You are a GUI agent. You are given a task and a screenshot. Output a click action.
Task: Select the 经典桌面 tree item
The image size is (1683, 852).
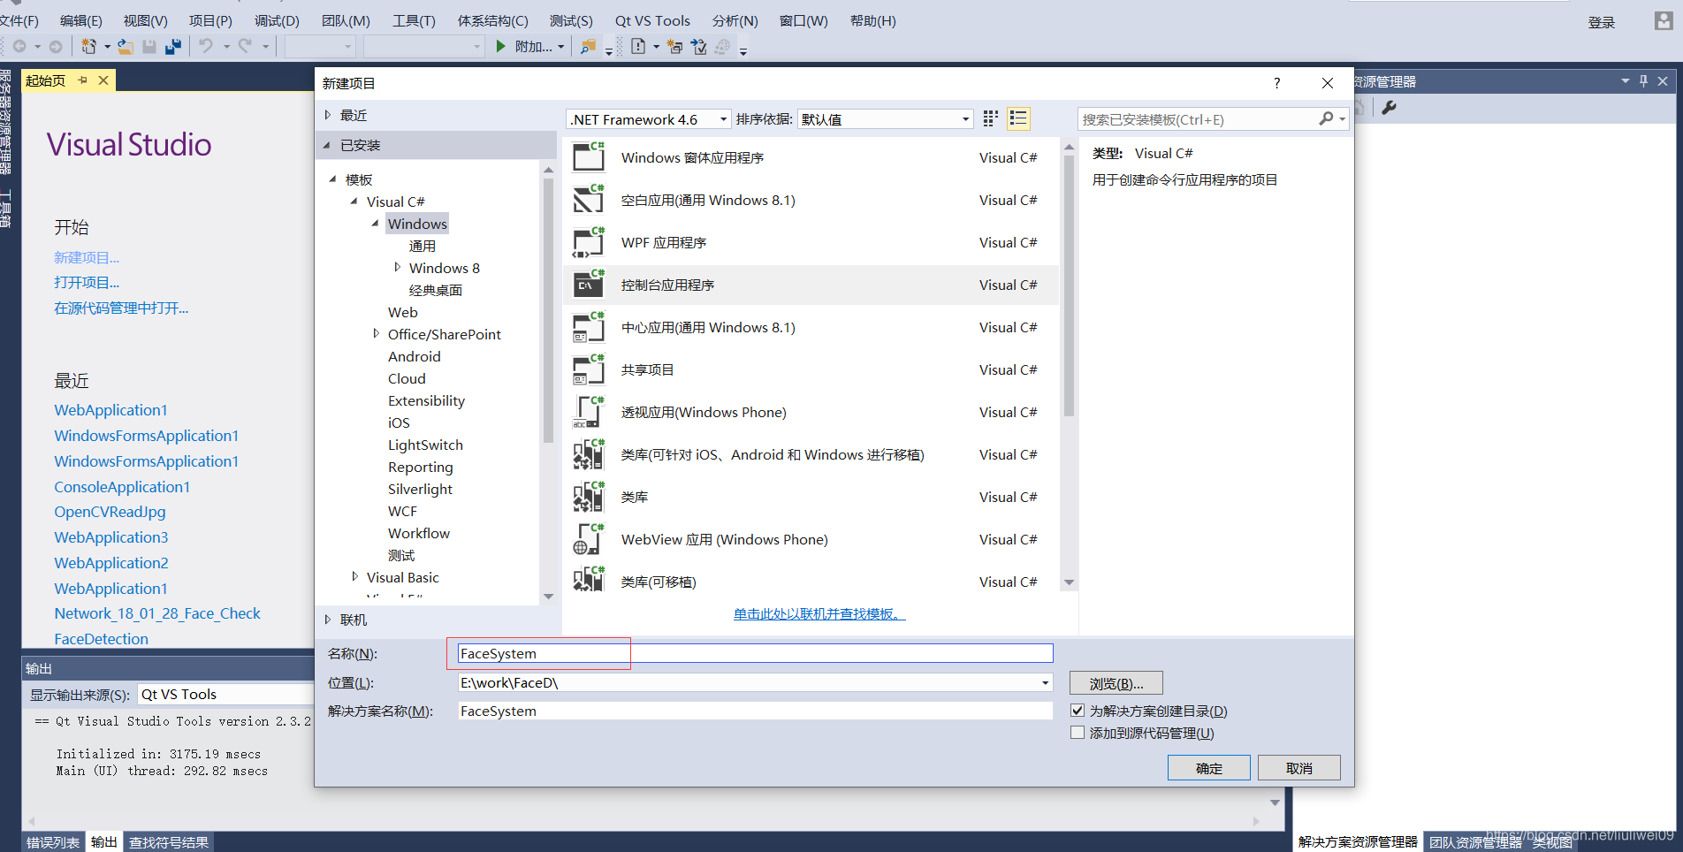[x=435, y=290]
